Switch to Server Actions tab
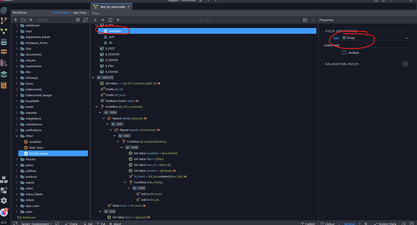This screenshot has height=225, width=417. 60,13
